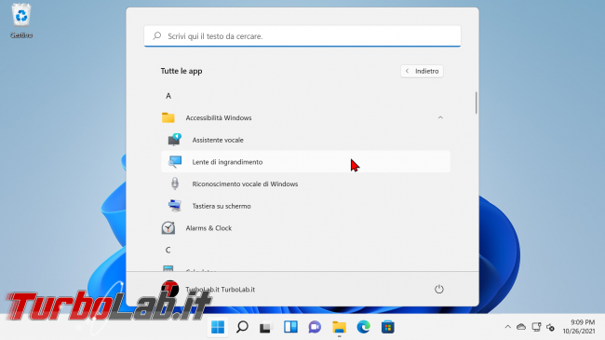Click Tastiera su schermo text
This screenshot has width=605, height=340.
tap(222, 206)
